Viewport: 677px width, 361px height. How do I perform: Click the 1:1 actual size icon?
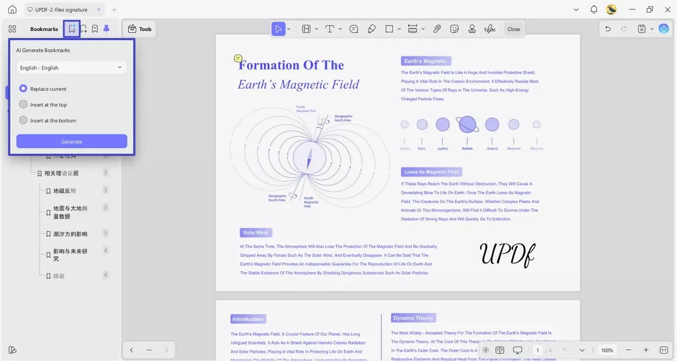pos(663,350)
